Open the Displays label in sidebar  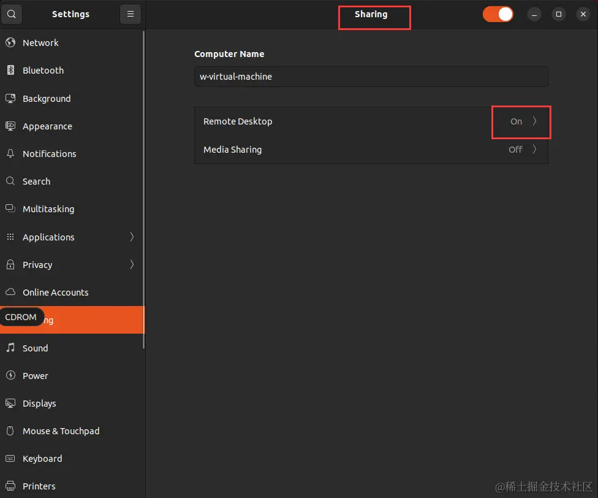tap(39, 404)
